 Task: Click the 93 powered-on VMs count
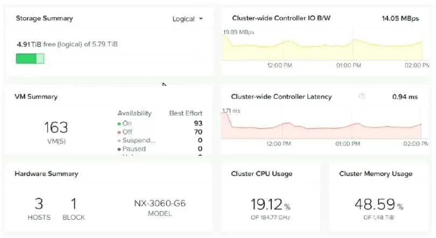pyautogui.click(x=198, y=123)
